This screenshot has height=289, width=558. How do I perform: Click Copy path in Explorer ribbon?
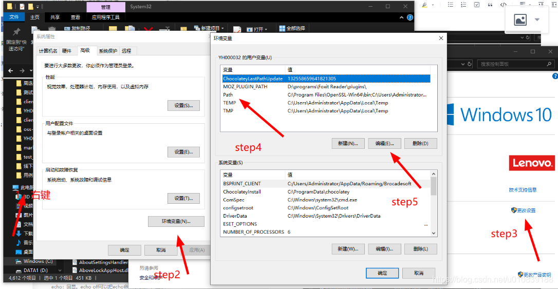(x=77, y=28)
